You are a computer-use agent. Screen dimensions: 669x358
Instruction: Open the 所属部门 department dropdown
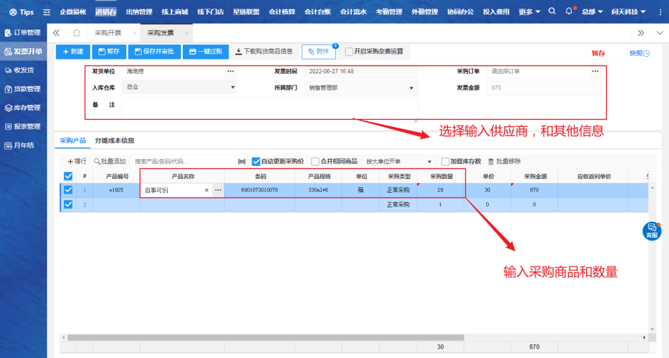pyautogui.click(x=411, y=88)
